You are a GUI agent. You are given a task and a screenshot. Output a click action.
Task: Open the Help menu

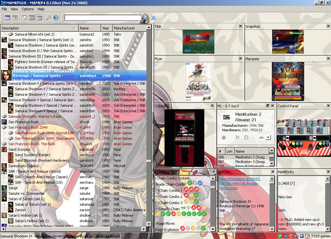click(x=41, y=9)
